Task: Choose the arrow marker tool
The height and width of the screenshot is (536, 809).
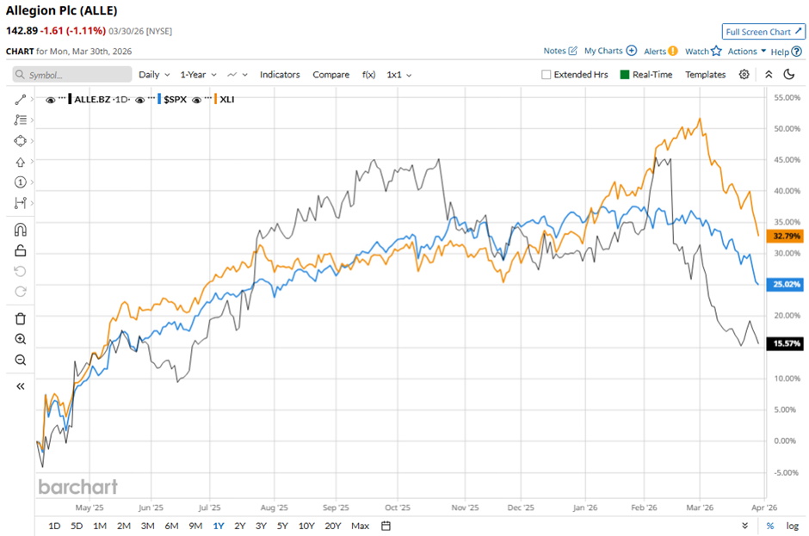Action: point(20,162)
